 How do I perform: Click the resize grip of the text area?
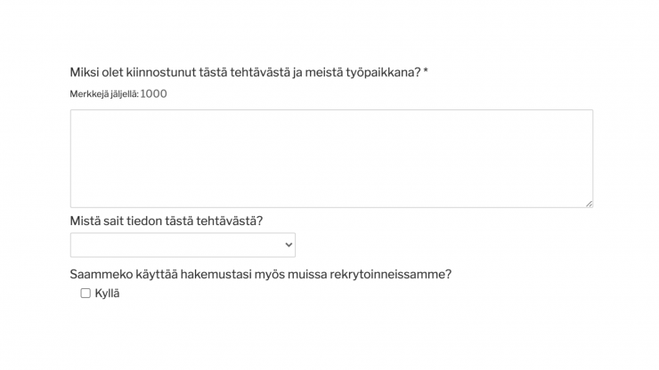pyautogui.click(x=590, y=204)
